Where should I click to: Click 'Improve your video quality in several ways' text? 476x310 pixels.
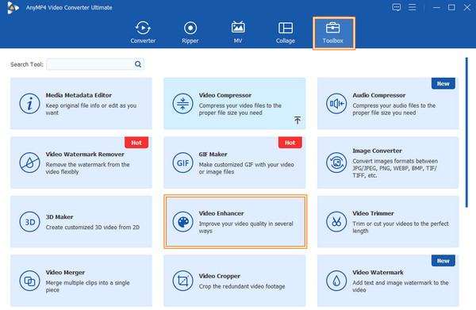[x=246, y=228]
